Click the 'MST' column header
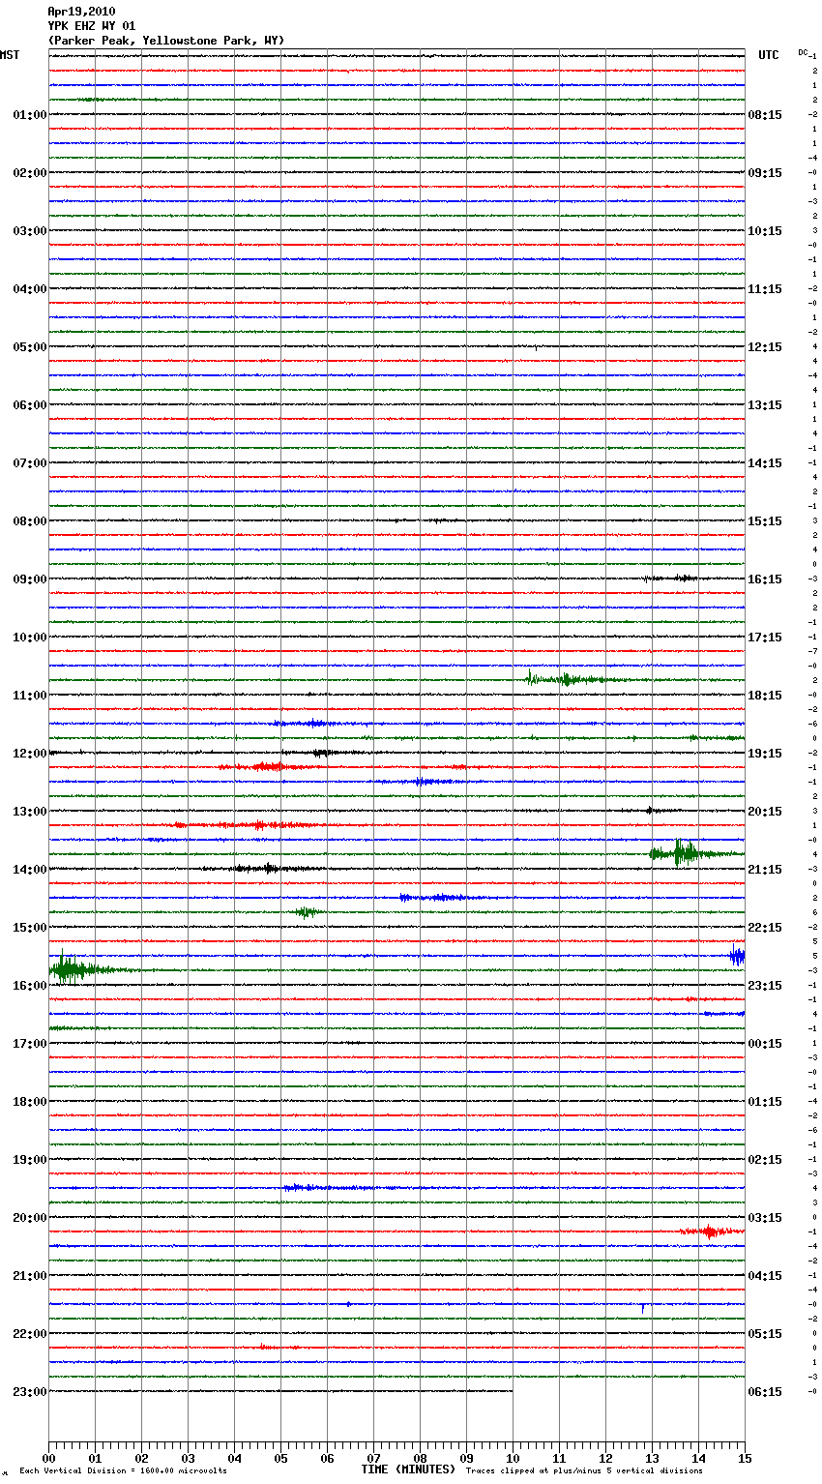822x1484 pixels. click(x=10, y=55)
